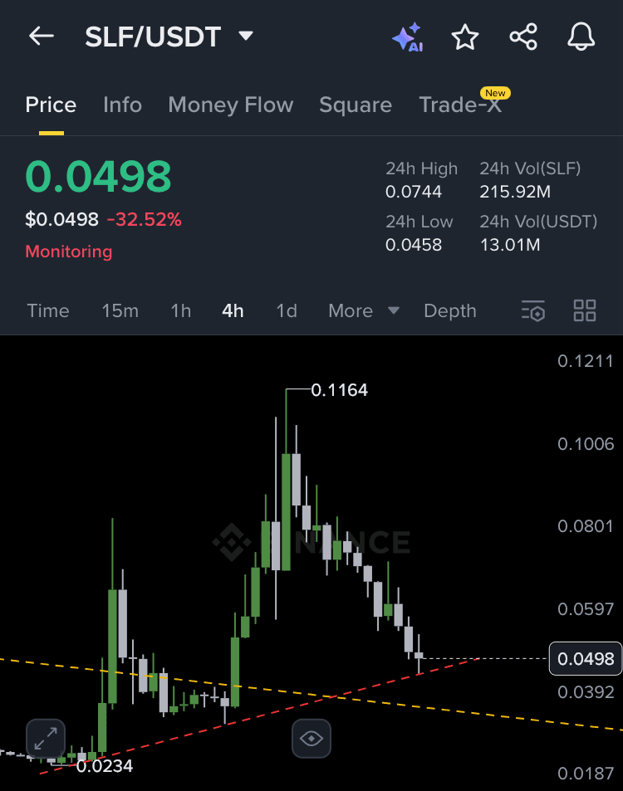Open the Square tab

point(356,105)
